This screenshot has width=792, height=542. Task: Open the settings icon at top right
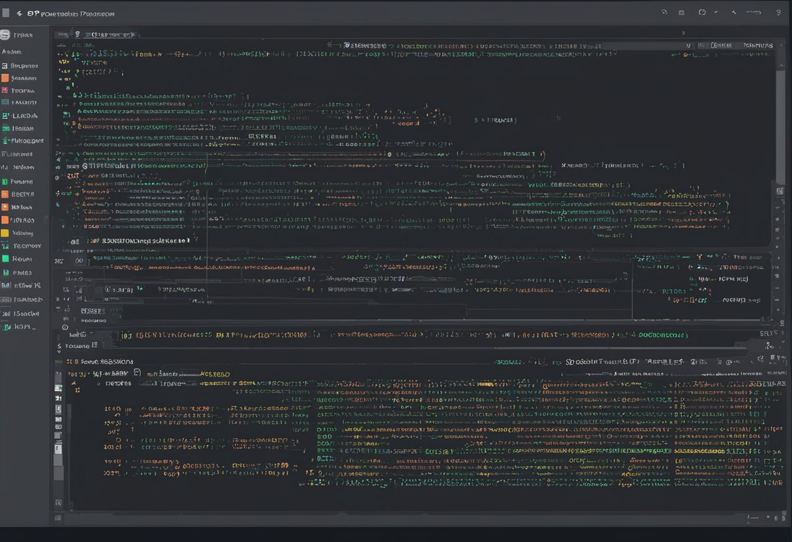pyautogui.click(x=779, y=12)
